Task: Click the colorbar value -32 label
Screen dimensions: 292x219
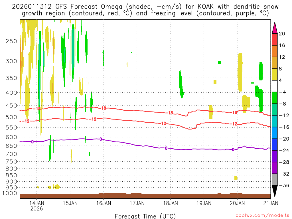Action: (284, 174)
